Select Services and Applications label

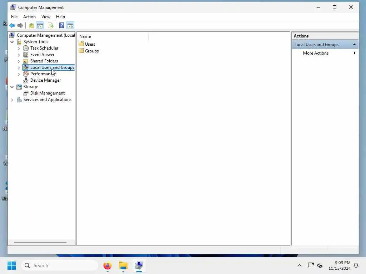pyautogui.click(x=48, y=100)
